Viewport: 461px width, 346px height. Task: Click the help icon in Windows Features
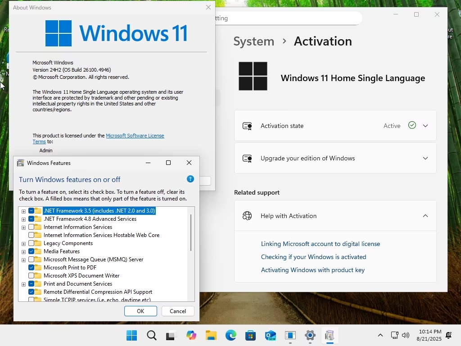pos(190,179)
